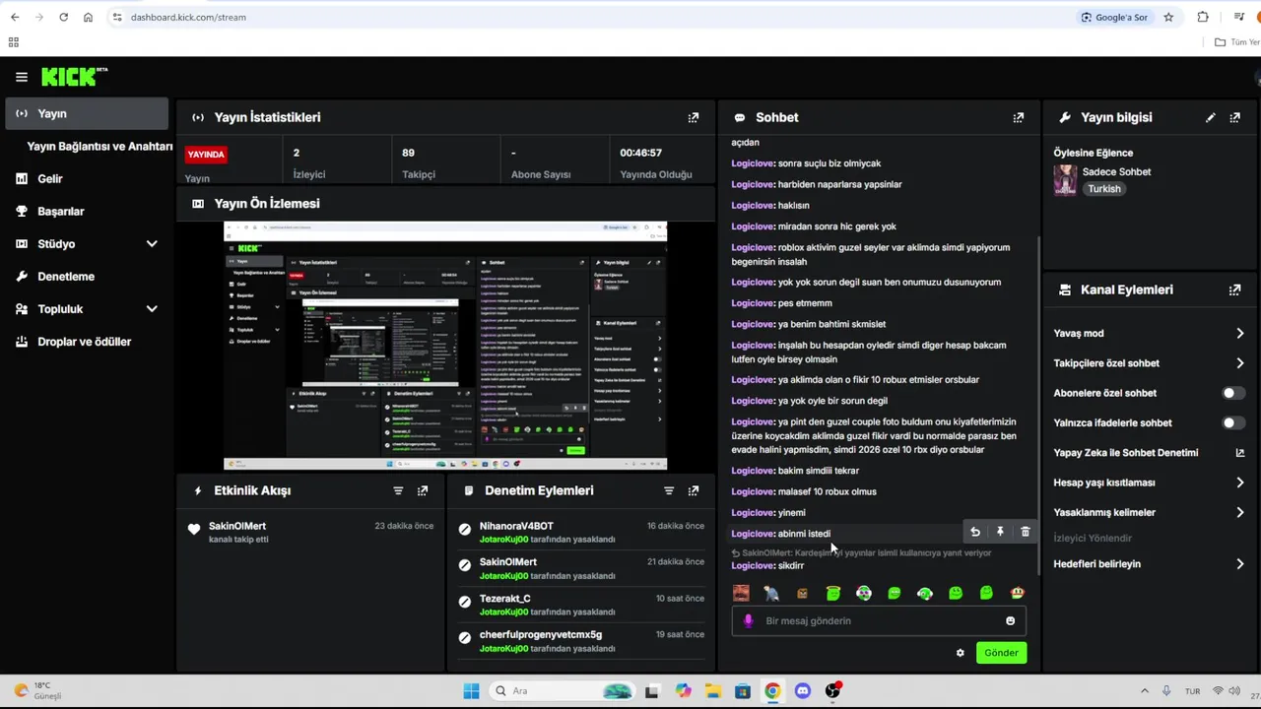Click the Sadece Sohbet category link
This screenshot has width=1261, height=709.
click(x=1116, y=171)
